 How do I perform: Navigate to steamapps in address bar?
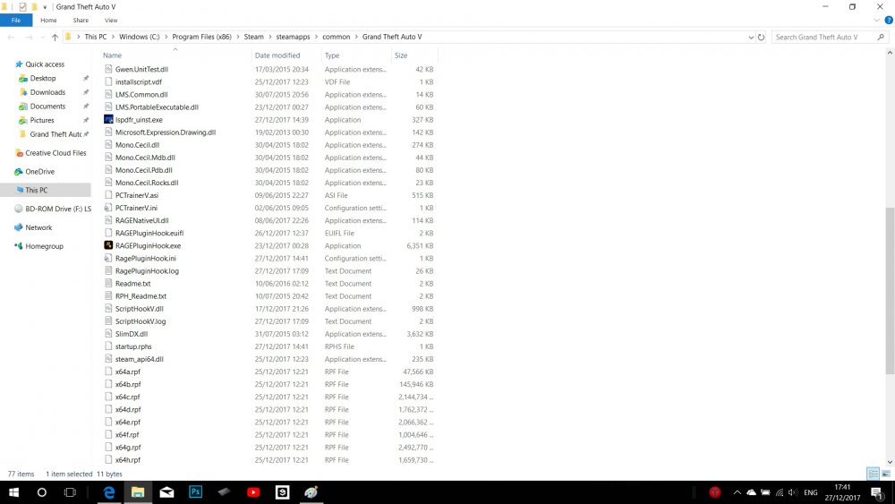[x=293, y=37]
